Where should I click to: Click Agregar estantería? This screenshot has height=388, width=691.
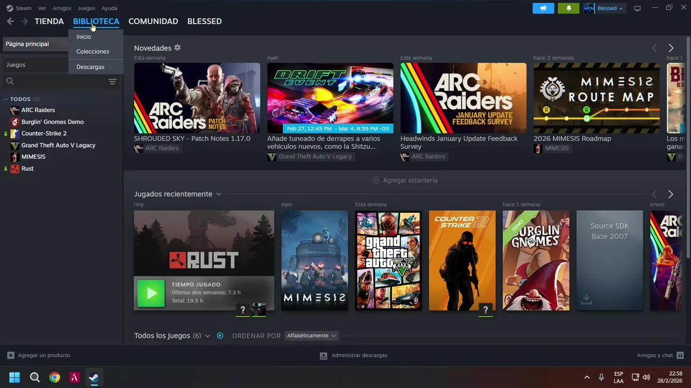coord(405,180)
